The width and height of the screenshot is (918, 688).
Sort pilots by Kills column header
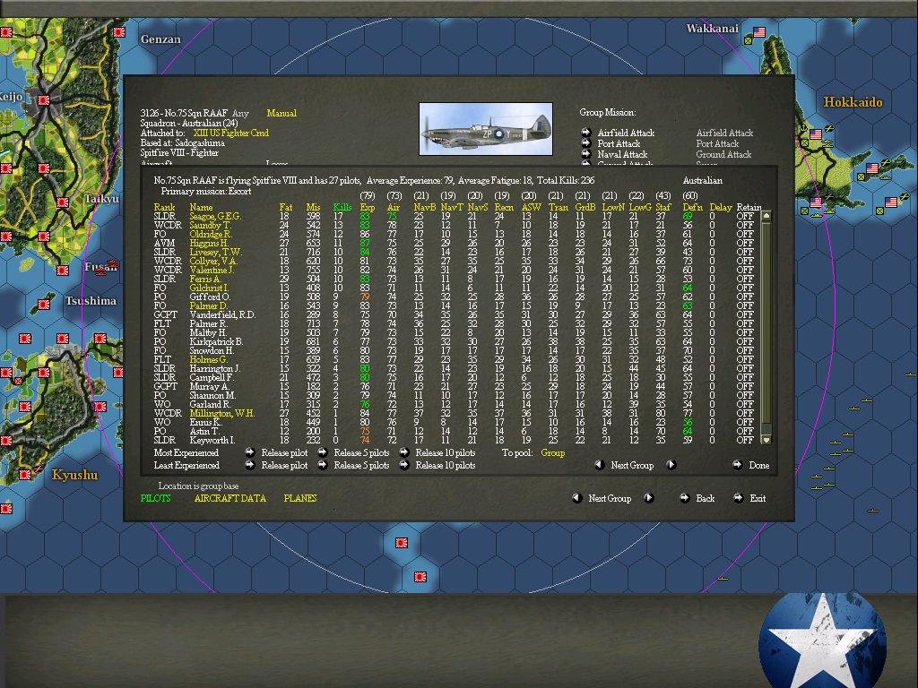(x=342, y=207)
